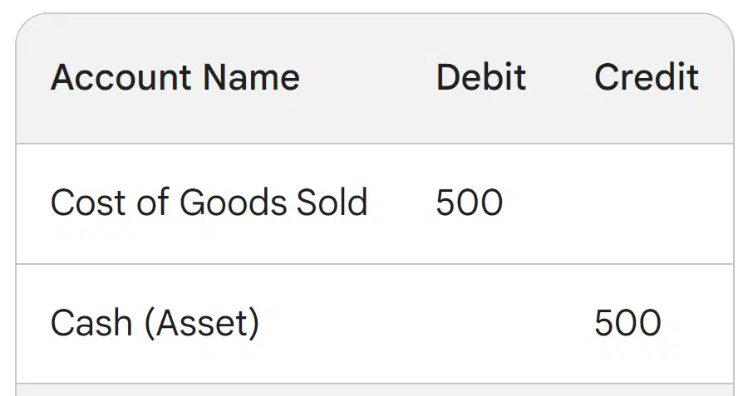This screenshot has width=748, height=396.
Task: Click the "(Asset)" text in parentheses
Action: coord(201,323)
